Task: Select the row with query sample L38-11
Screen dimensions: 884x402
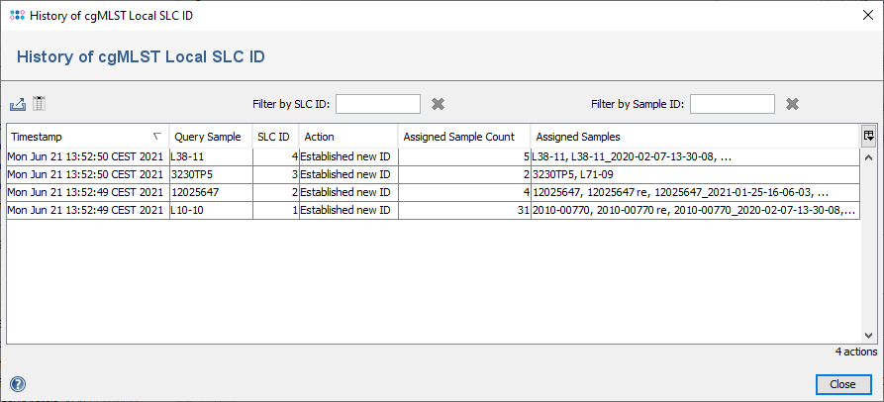Action: coord(198,156)
